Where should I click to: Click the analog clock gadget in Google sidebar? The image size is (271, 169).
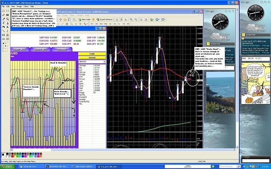(x=256, y=13)
